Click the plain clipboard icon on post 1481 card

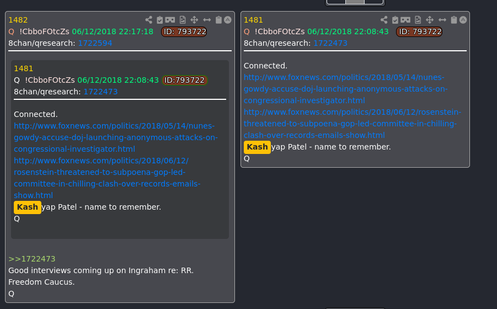(454, 20)
